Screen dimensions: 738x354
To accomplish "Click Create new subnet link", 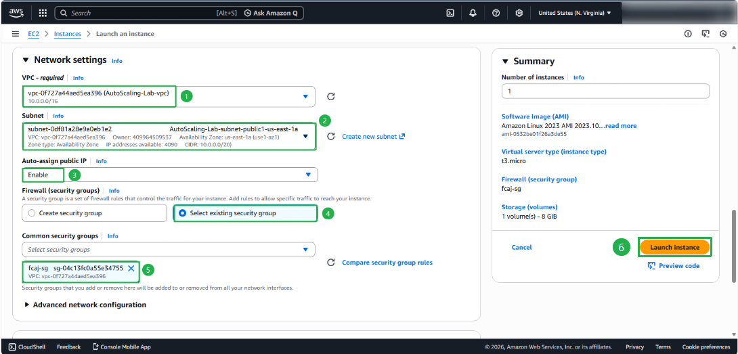I will pos(374,137).
